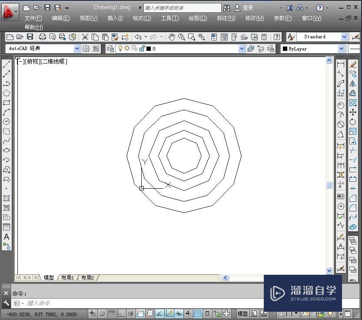Select the Polygon tool
362x320 pixels.
point(7,93)
